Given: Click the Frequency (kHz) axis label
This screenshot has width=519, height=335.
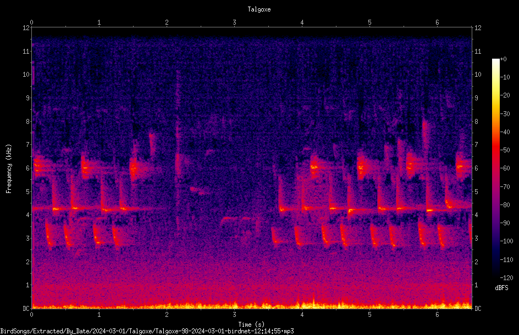Looking at the screenshot, I should point(9,169).
